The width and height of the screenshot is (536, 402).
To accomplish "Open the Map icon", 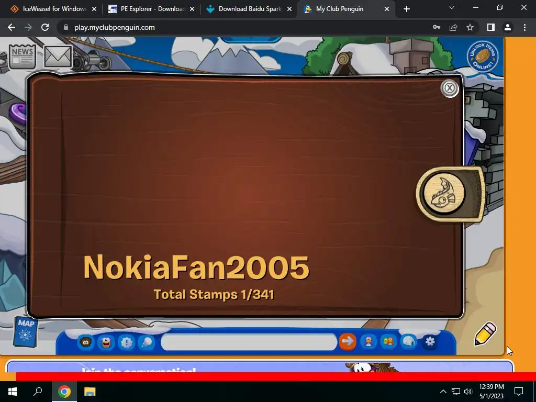I will 26,331.
